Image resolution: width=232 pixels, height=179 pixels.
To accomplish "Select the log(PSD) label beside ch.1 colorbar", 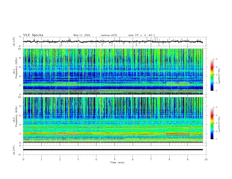I will (x=219, y=76).
